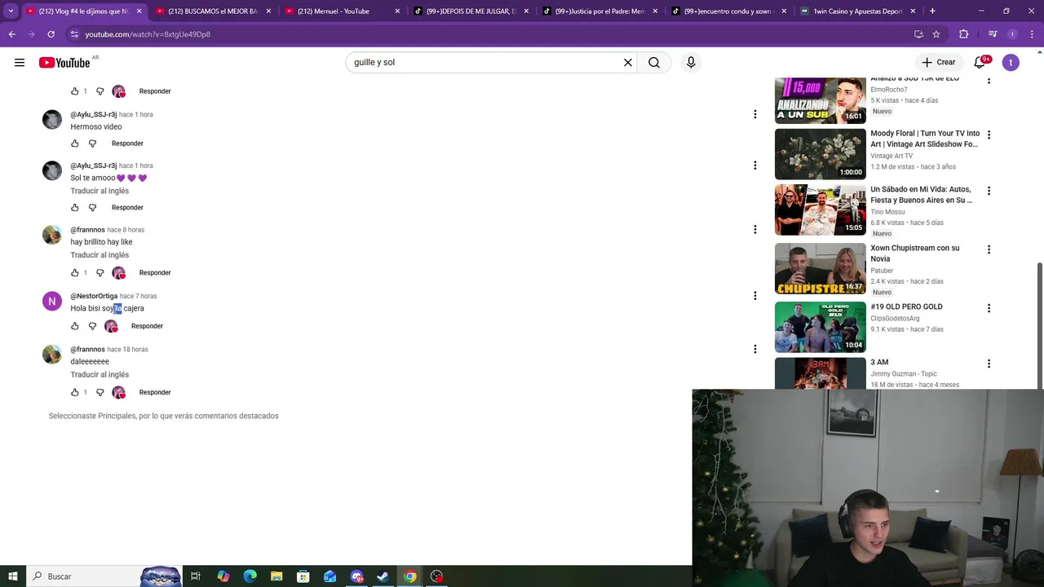Open the Chrome extensions puzzle icon

tap(964, 34)
